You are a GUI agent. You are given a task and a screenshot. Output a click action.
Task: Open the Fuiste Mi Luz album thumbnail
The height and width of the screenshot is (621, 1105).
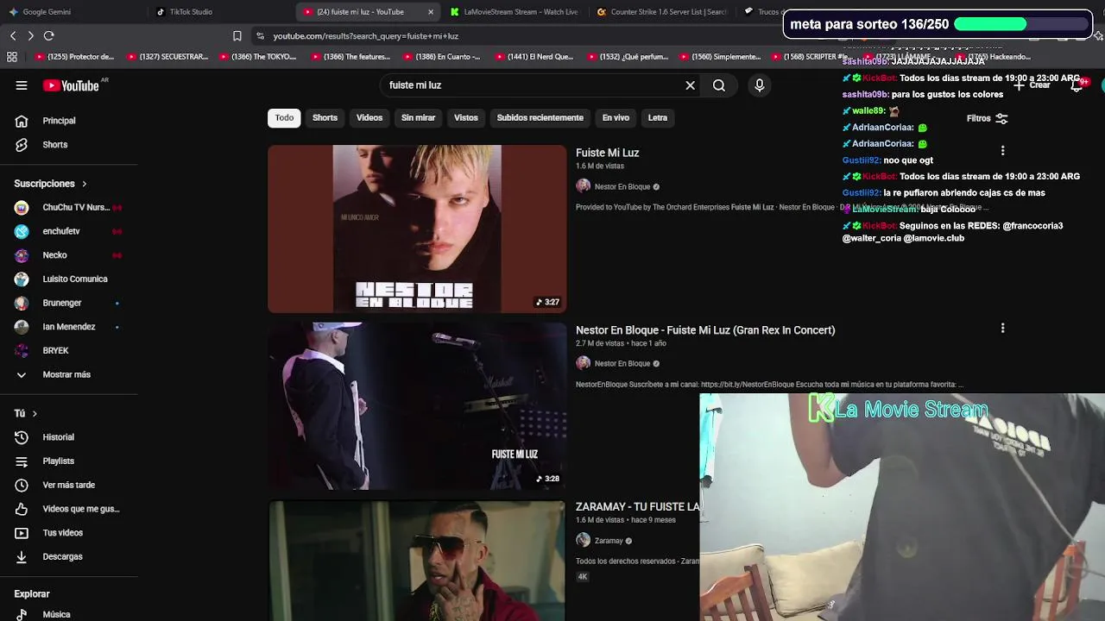click(417, 229)
